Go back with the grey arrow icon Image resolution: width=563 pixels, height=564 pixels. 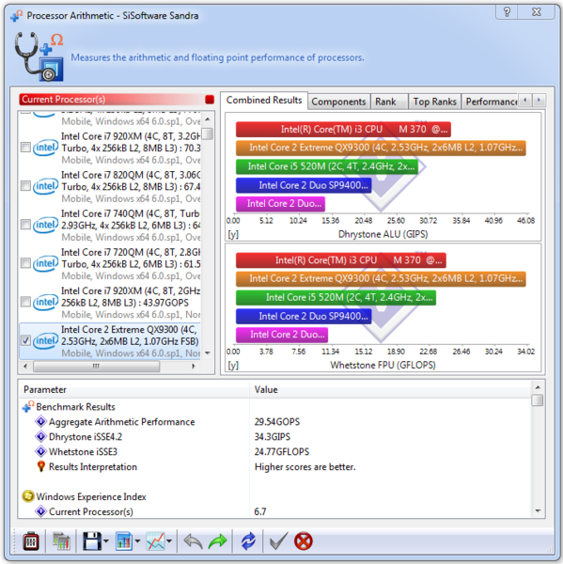[x=193, y=541]
